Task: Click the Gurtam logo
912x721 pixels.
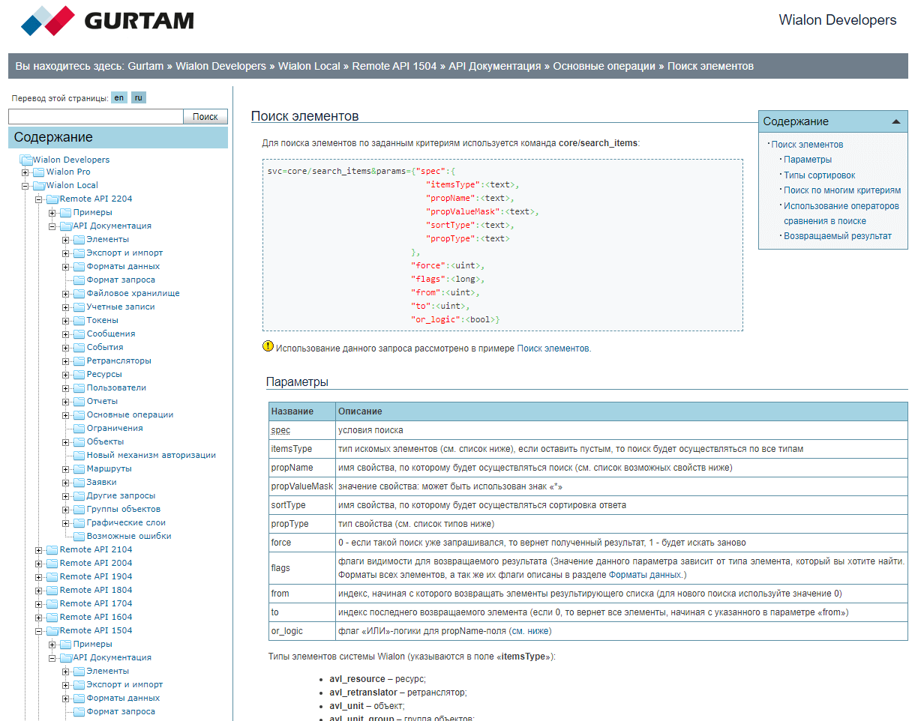Action: coord(107,21)
